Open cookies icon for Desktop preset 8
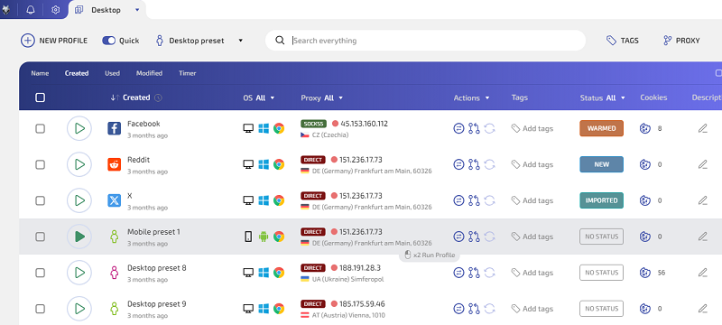The width and height of the screenshot is (722, 325). 644,273
